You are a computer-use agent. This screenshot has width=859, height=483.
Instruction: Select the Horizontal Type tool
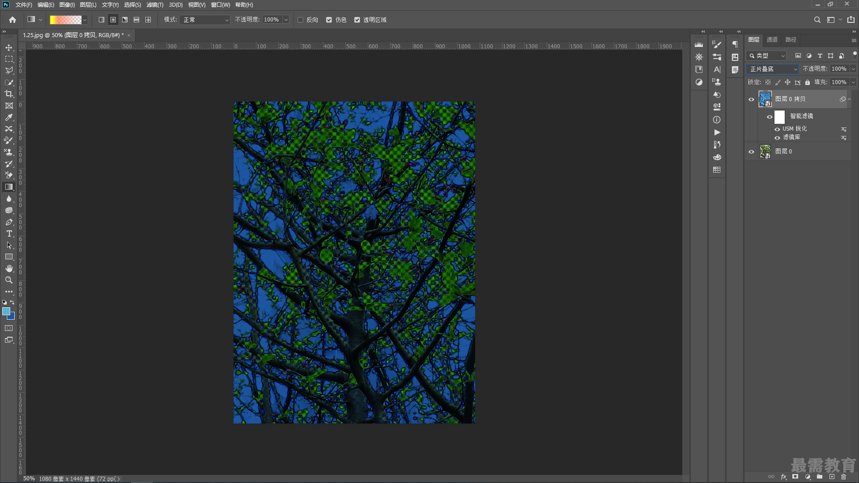(9, 233)
